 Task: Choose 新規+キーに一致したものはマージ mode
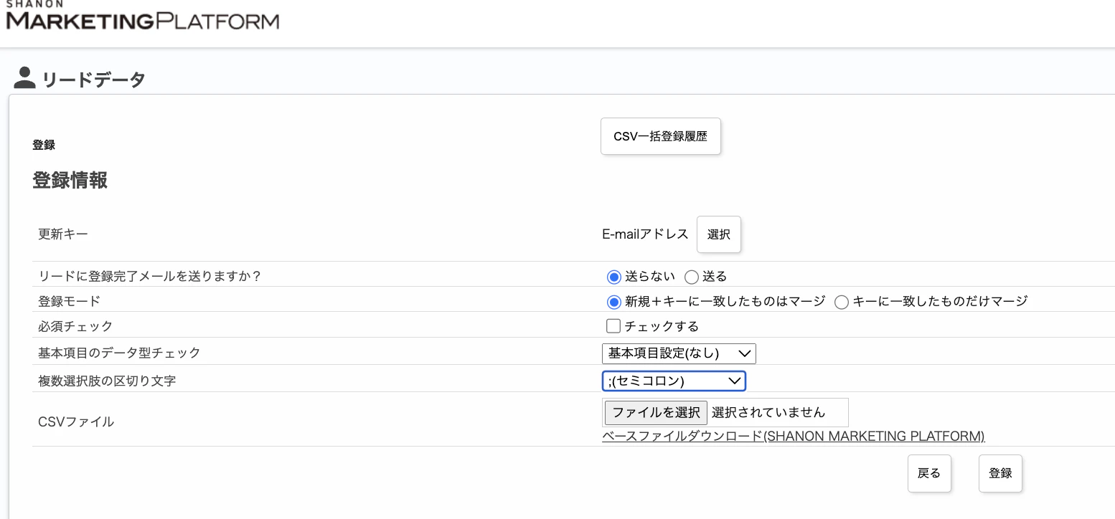[x=613, y=302]
